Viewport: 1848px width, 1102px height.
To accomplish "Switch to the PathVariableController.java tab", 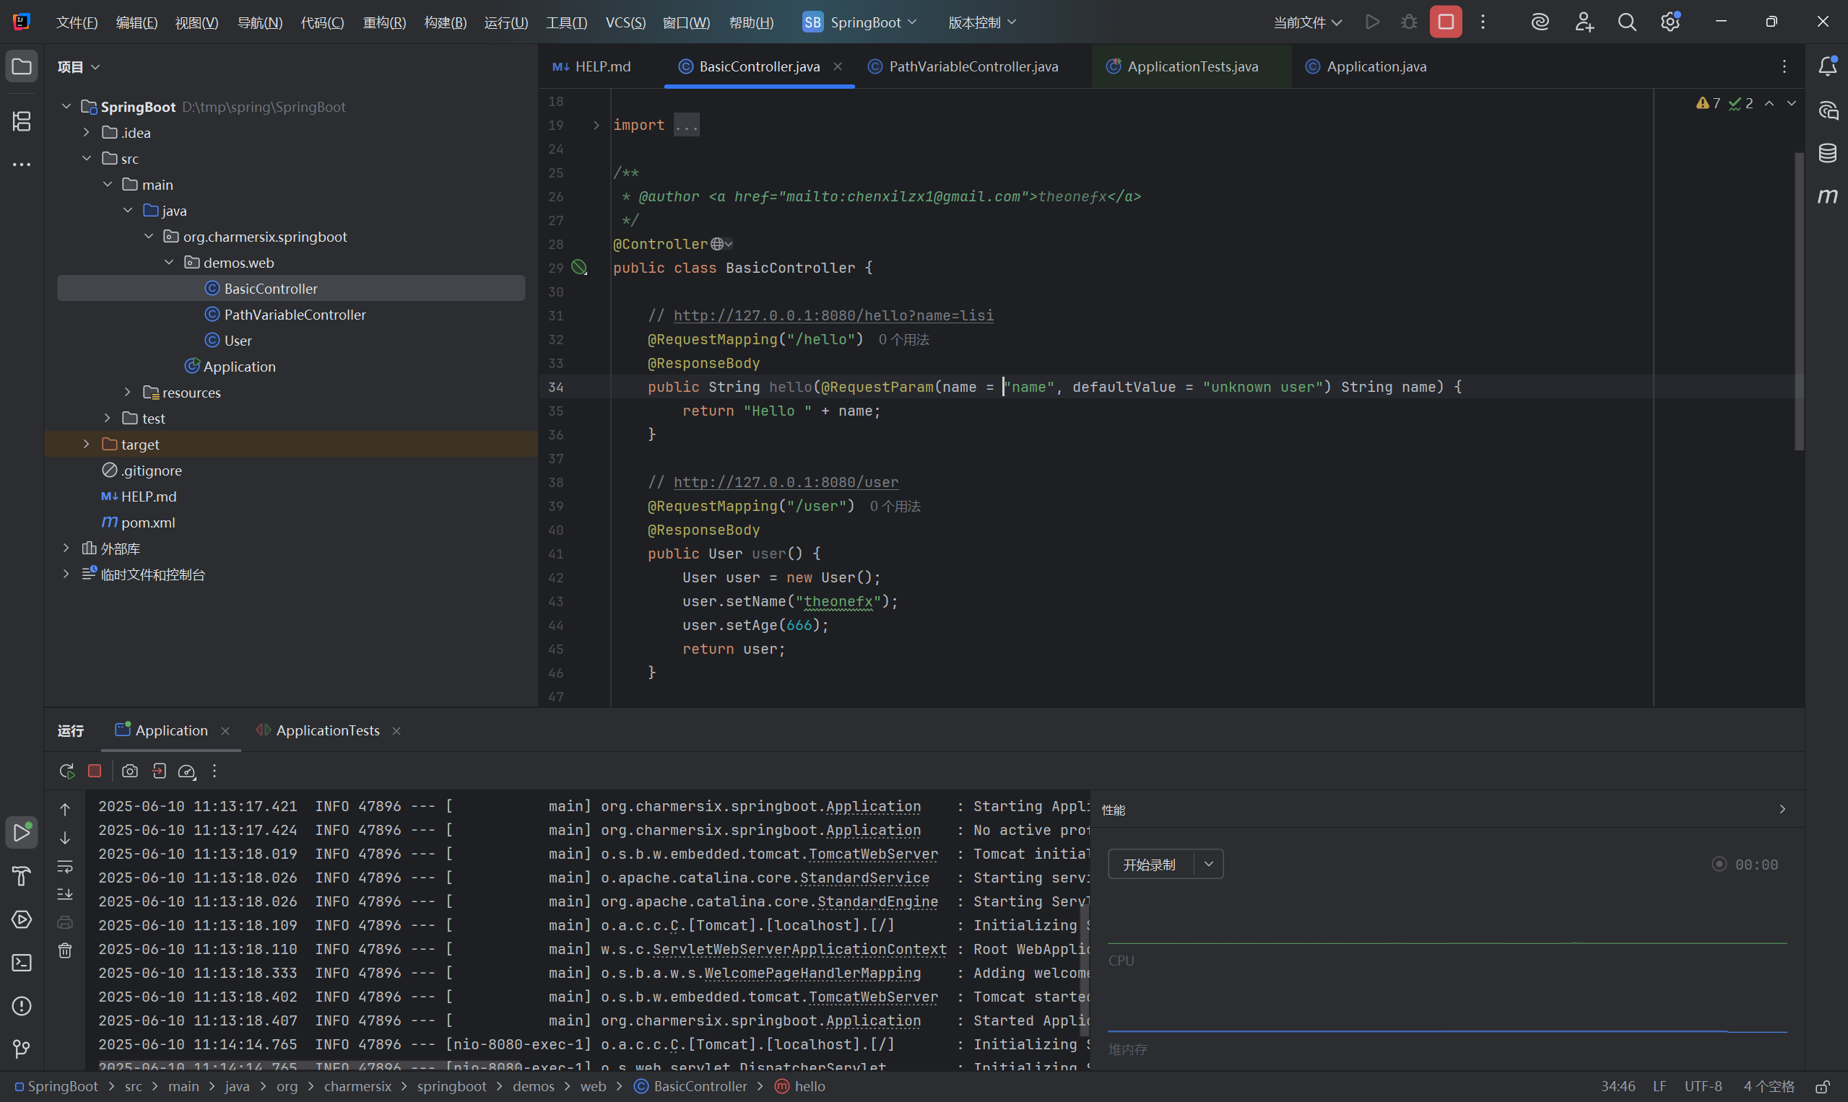I will [973, 66].
